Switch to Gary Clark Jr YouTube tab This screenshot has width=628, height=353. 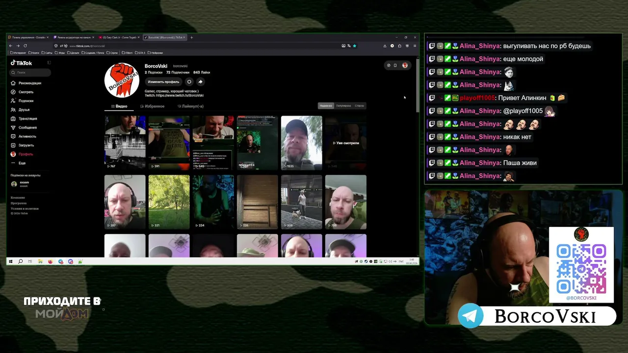coord(118,37)
